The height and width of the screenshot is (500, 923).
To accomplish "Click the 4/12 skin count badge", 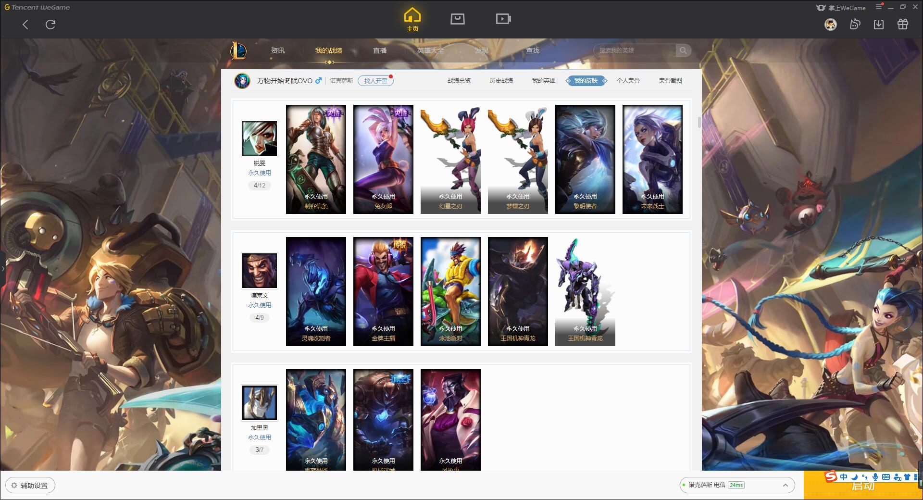I will pyautogui.click(x=260, y=186).
